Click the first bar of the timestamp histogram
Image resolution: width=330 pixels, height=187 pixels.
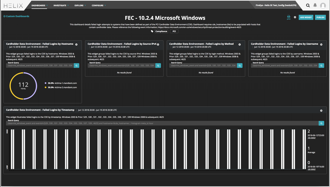pos(12,149)
